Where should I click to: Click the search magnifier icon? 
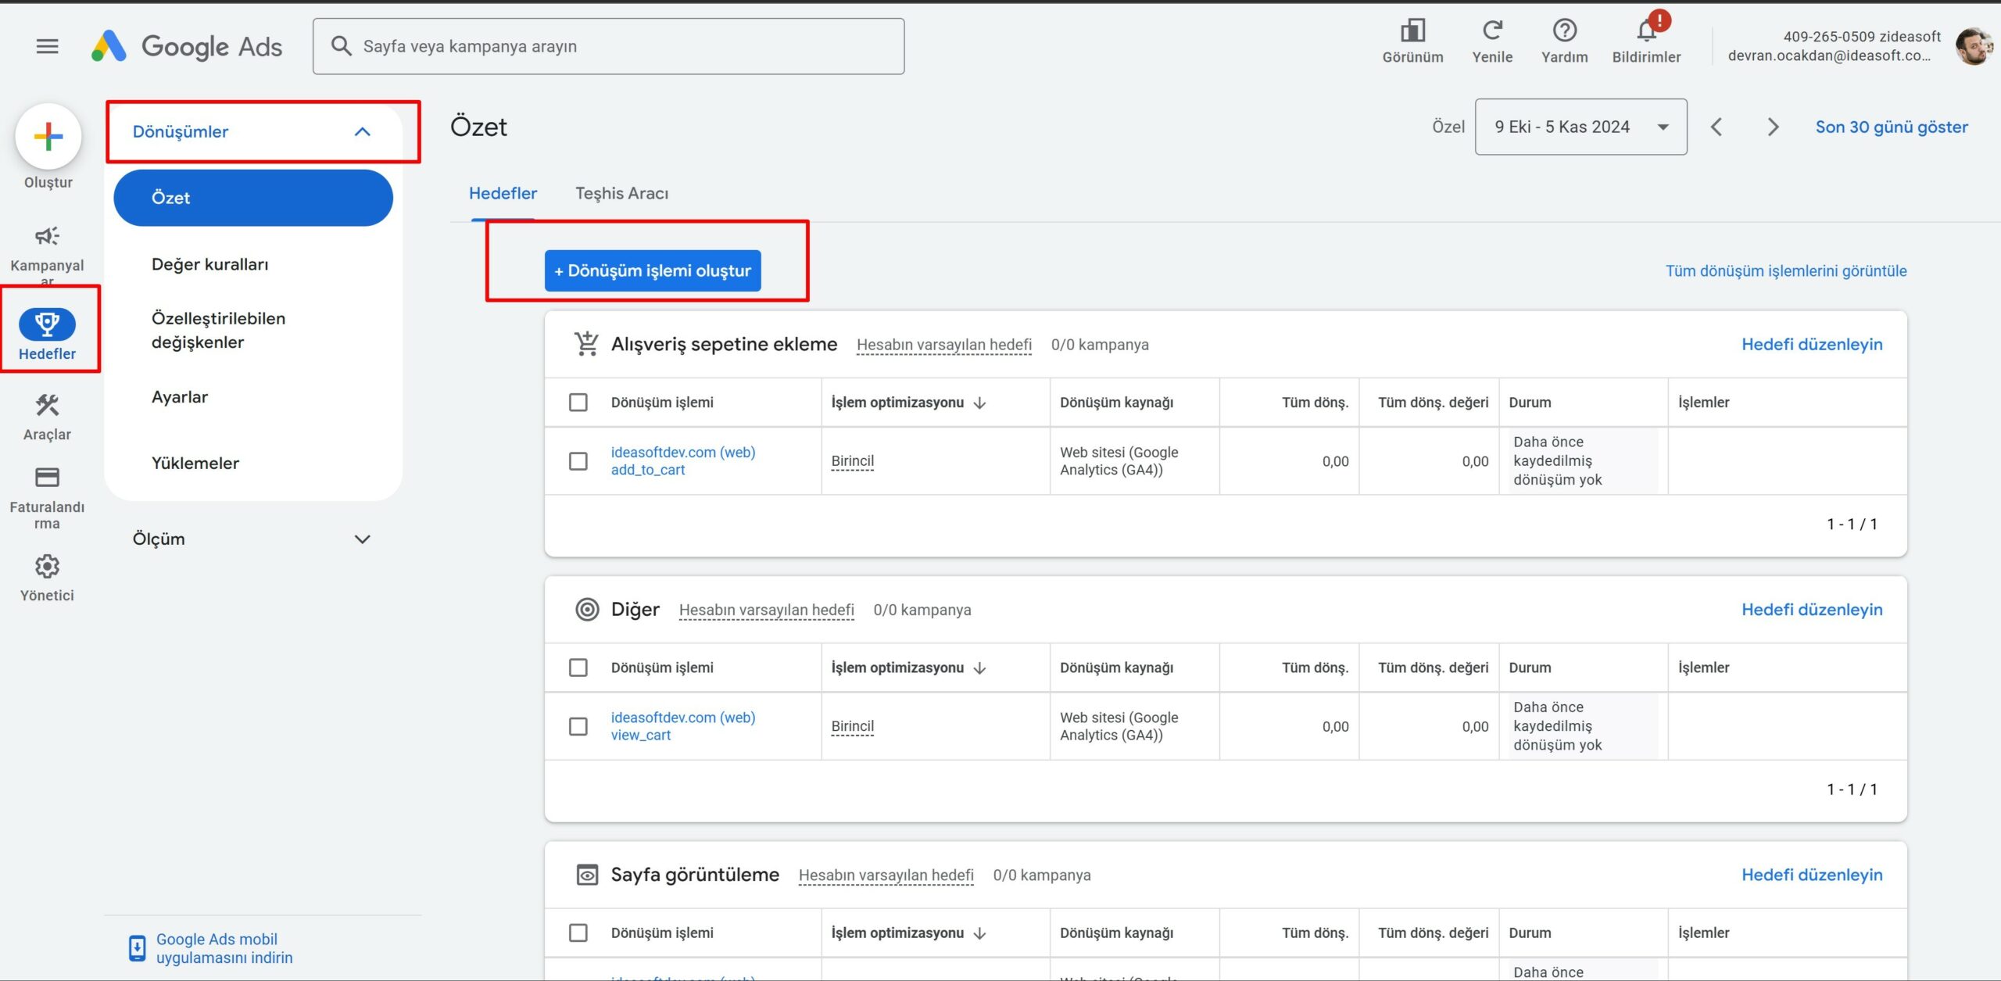coord(341,45)
